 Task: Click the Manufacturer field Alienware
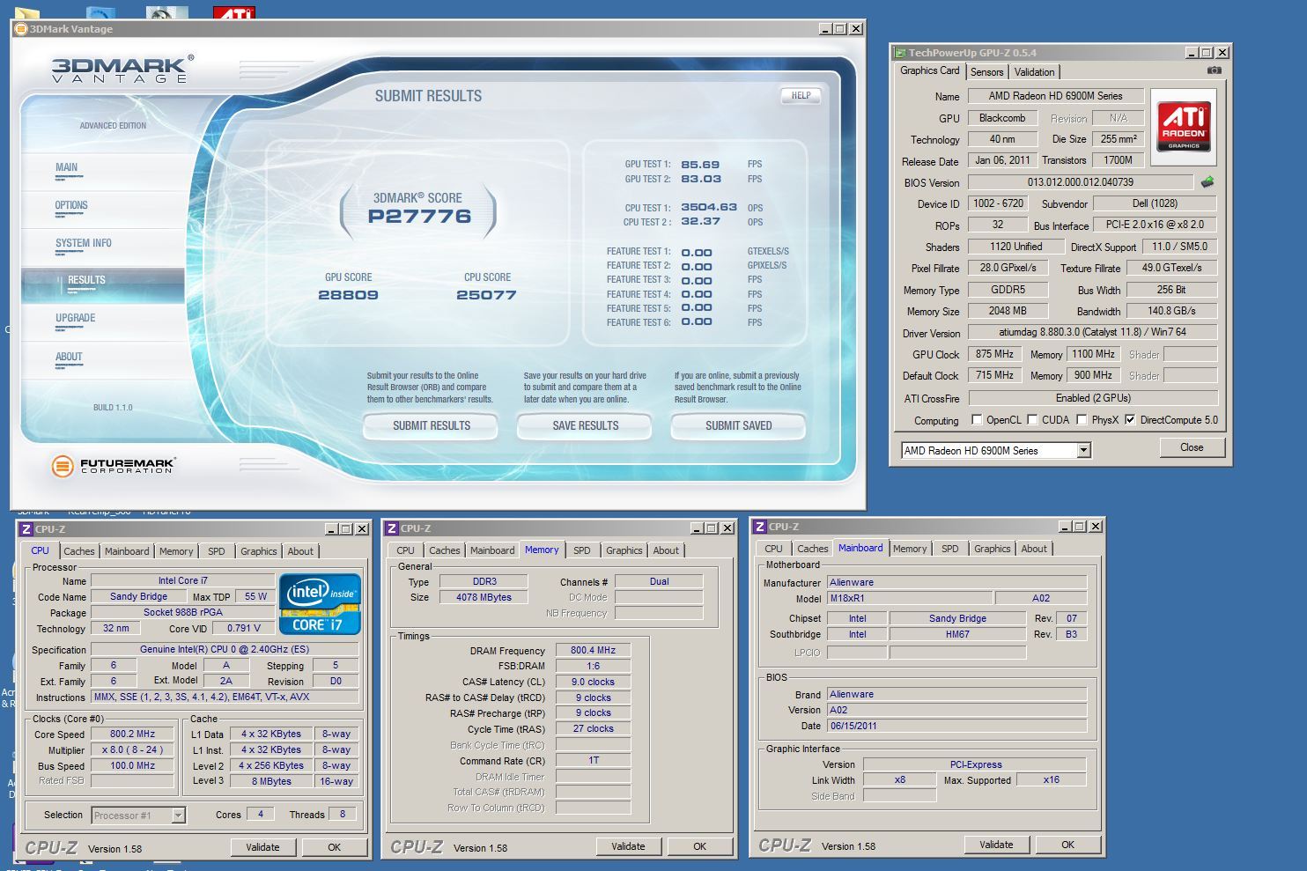(956, 582)
